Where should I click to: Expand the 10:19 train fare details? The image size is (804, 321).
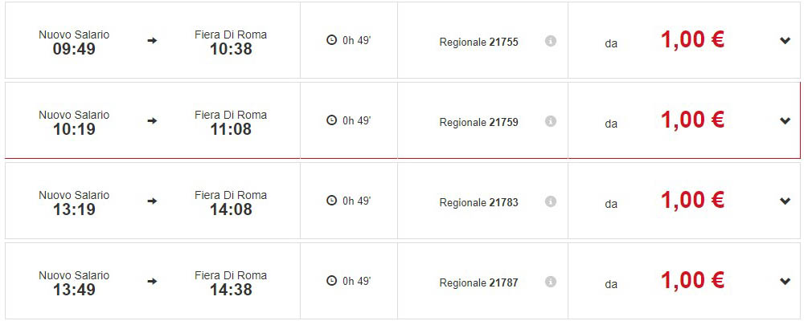tap(786, 121)
